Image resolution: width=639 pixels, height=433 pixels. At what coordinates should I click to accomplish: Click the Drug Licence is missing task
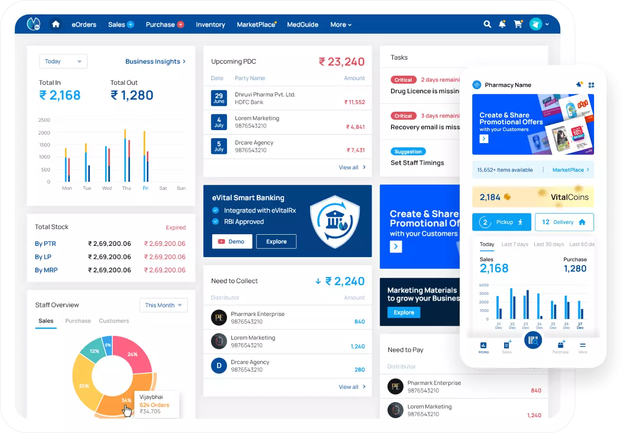click(x=425, y=91)
